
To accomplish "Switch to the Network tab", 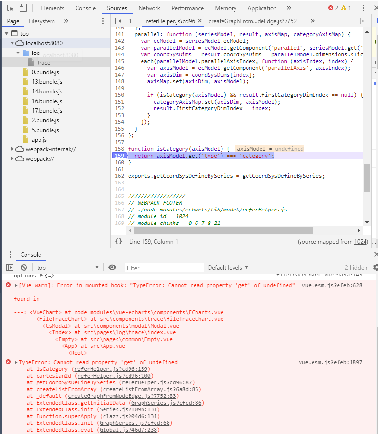I will [x=149, y=8].
